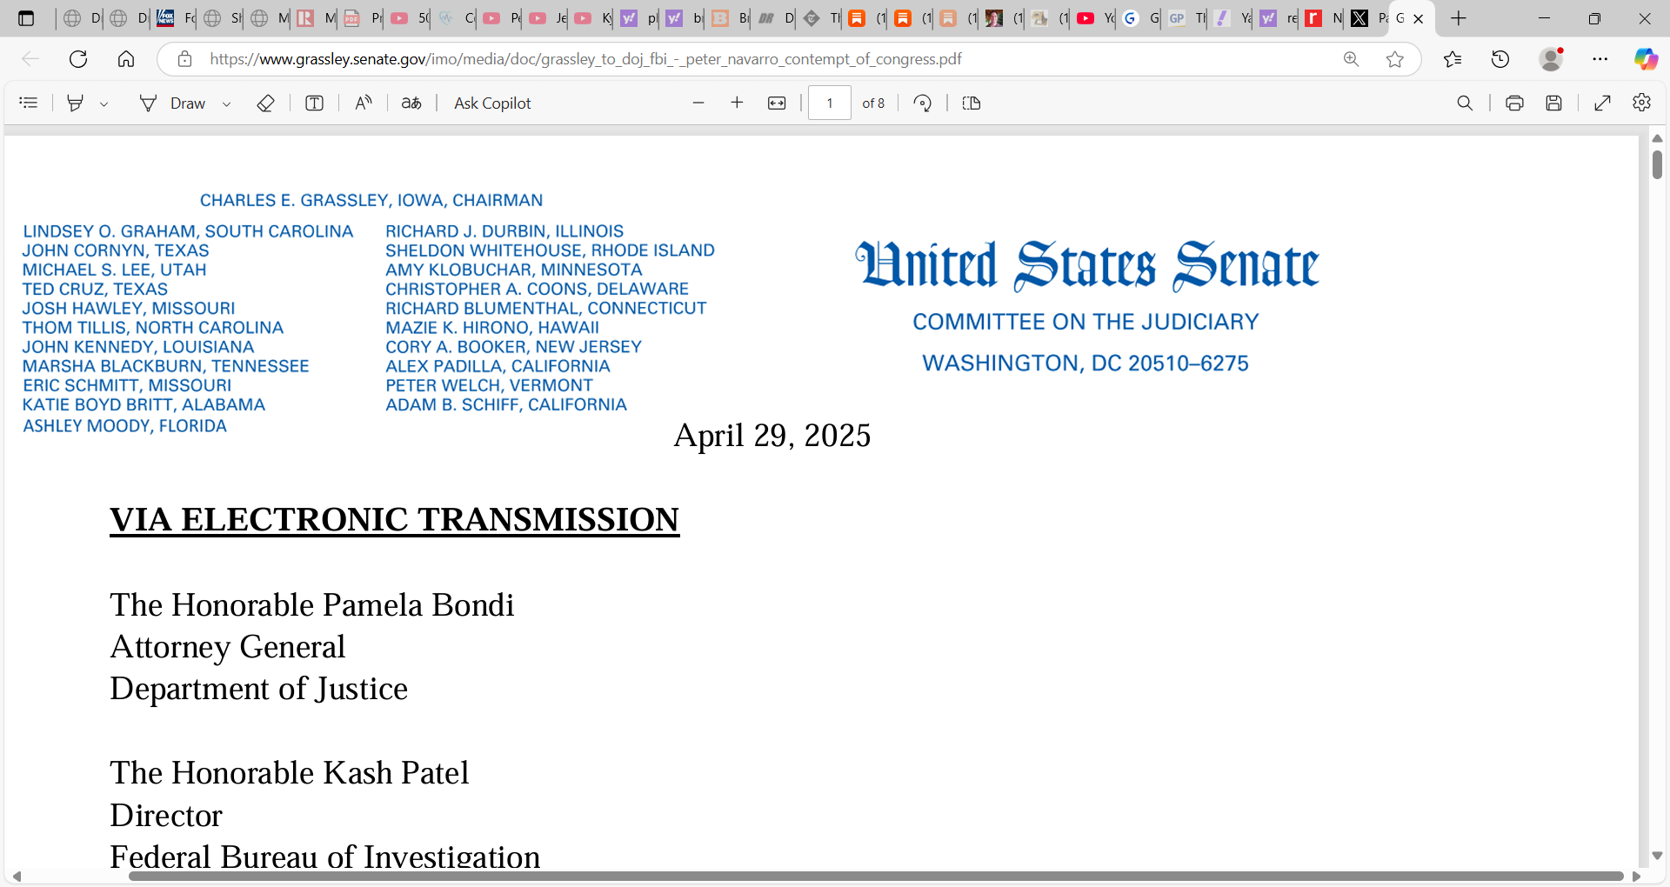
Task: Open browser History panel
Action: (1500, 59)
